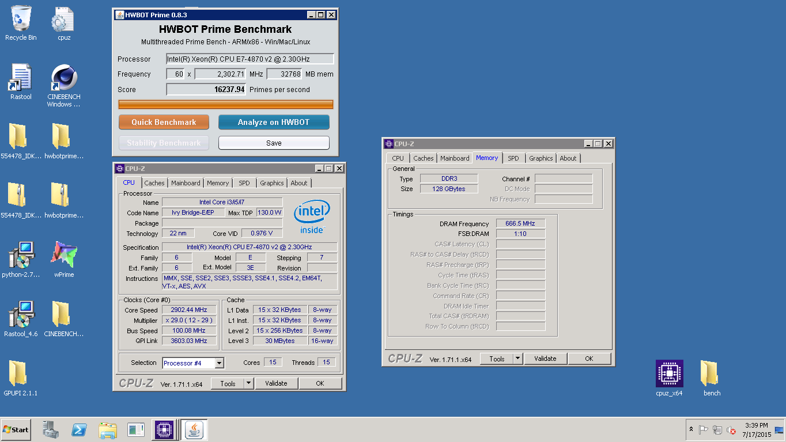The width and height of the screenshot is (786, 442).
Task: Open the Rastool shortcut icon
Action: [21, 82]
